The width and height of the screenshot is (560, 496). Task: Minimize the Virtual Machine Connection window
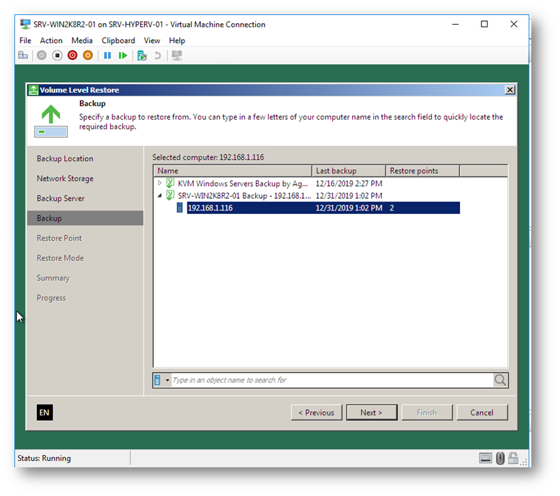455,25
